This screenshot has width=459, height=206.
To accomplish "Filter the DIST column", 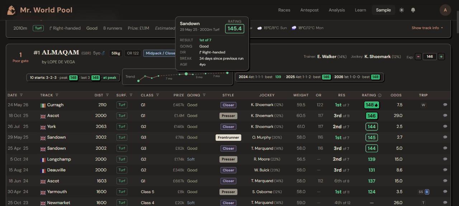I will 107,95.
